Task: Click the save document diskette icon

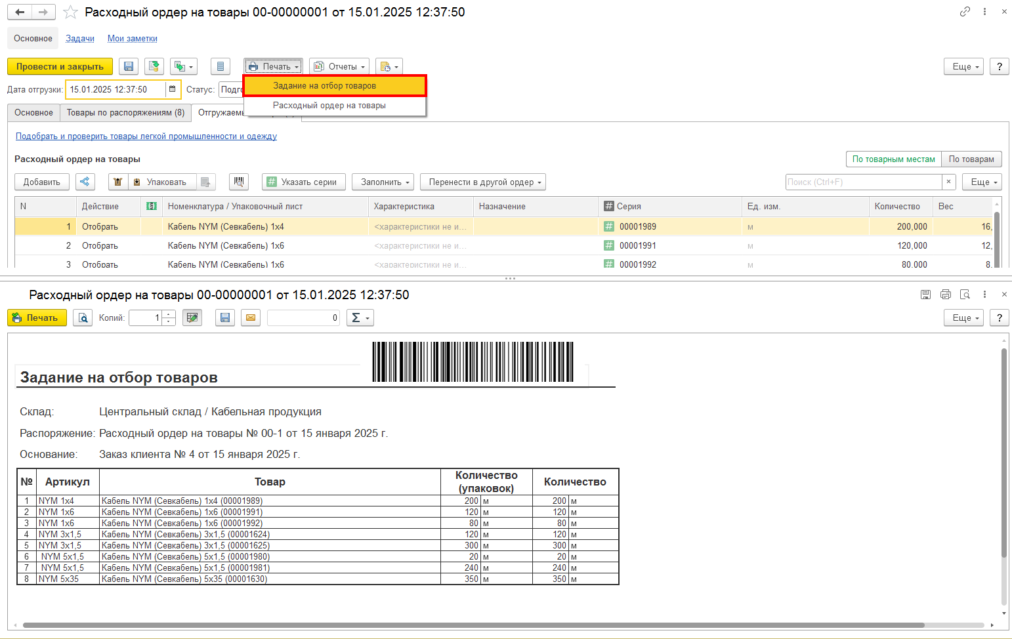Action: tap(129, 66)
